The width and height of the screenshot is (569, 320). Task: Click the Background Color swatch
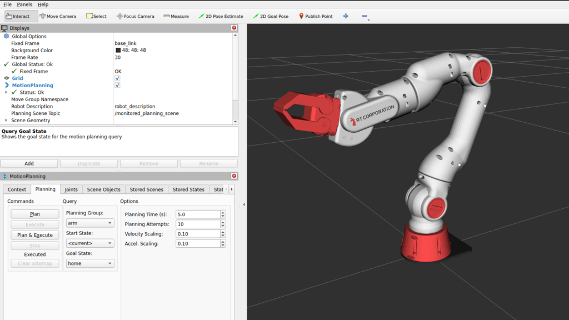118,51
